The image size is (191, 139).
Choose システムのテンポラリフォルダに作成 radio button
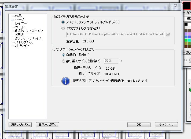(63, 22)
